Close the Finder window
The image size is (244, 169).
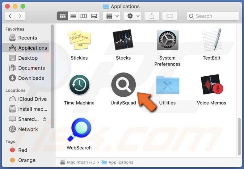[x=7, y=6]
